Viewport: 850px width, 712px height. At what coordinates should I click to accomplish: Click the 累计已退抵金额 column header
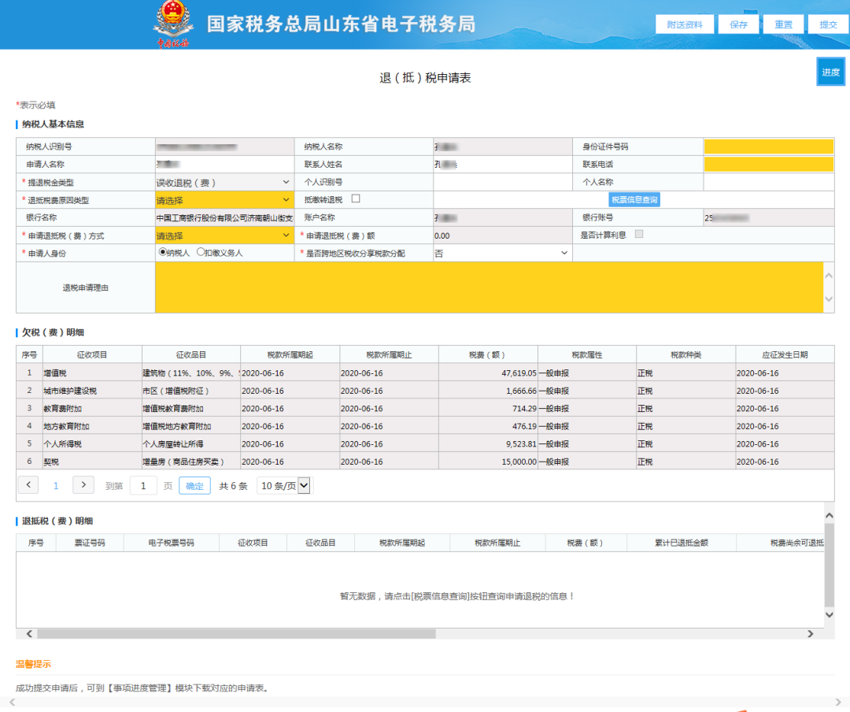click(x=682, y=543)
